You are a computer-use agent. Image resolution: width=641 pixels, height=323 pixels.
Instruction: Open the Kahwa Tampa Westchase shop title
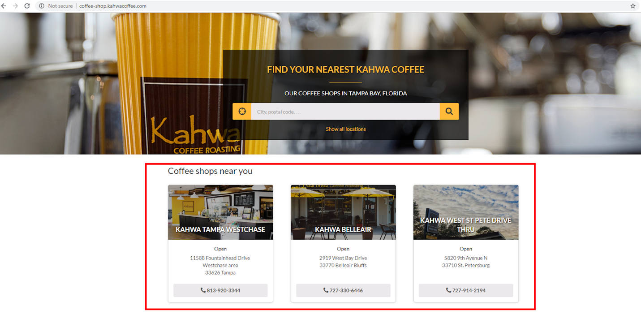(220, 229)
